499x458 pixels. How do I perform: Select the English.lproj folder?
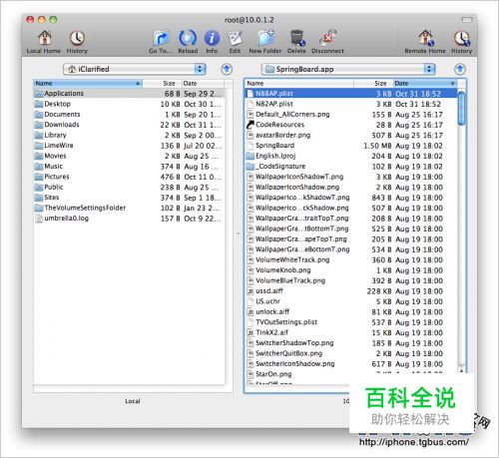[351, 156]
